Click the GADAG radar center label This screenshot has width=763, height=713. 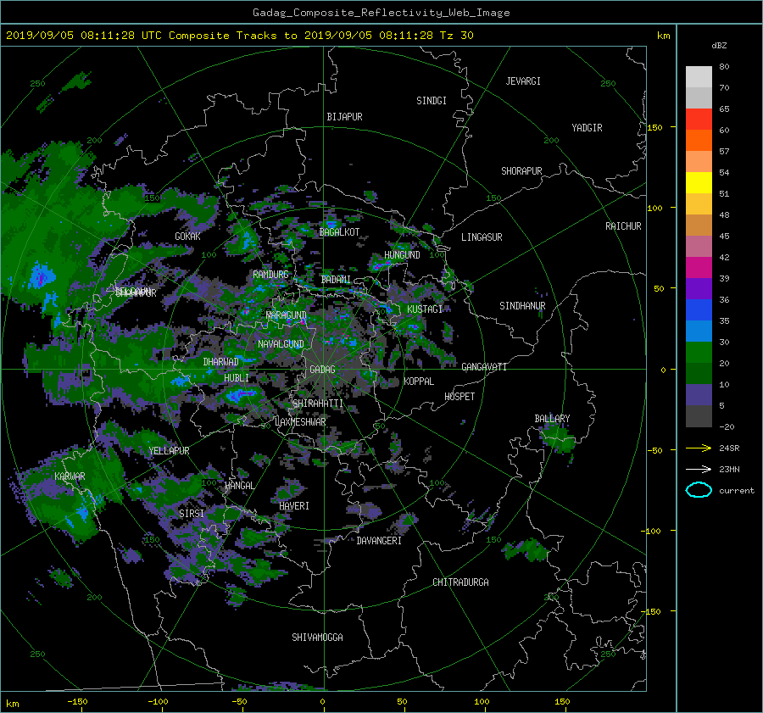pyautogui.click(x=323, y=370)
